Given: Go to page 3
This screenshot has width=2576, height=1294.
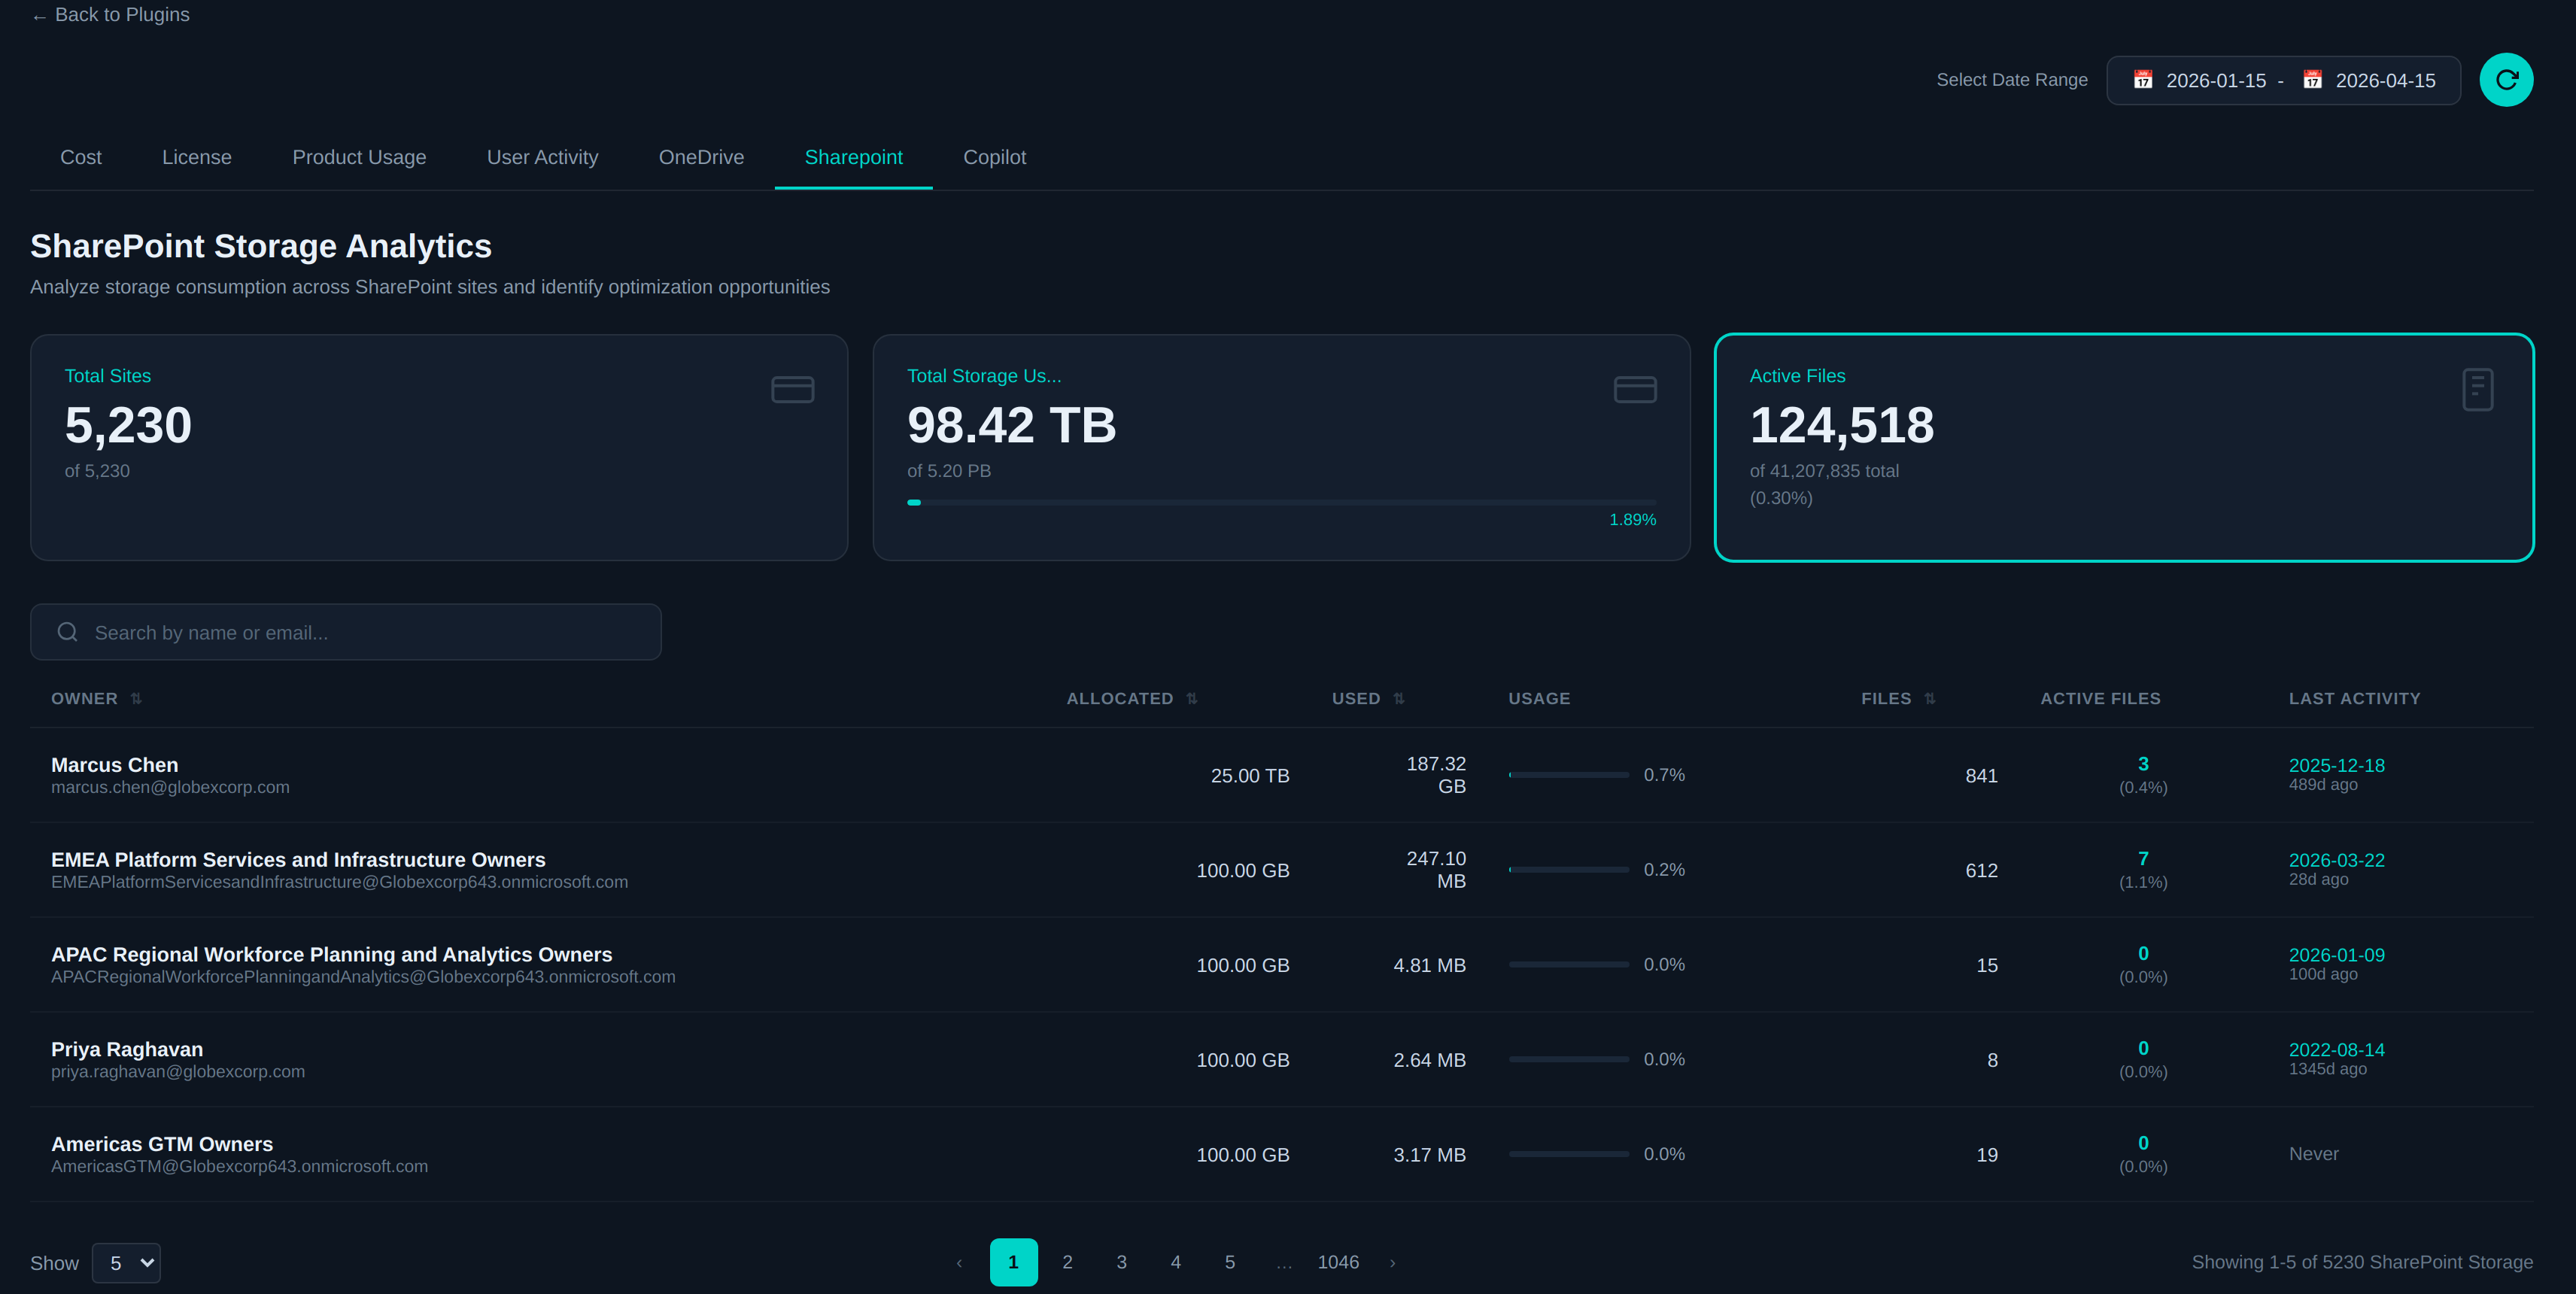Looking at the screenshot, I should pyautogui.click(x=1121, y=1262).
